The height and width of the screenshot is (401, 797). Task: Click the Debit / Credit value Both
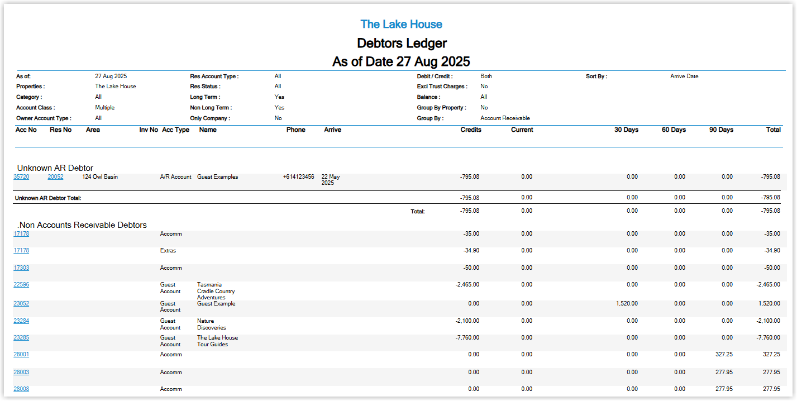coord(486,77)
